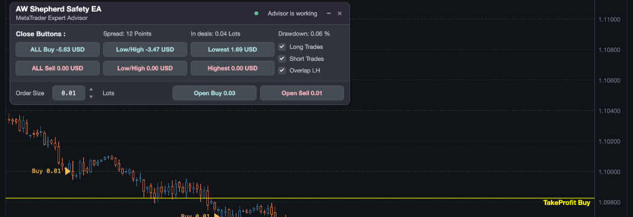Click the yellow TakeProfit Buy line label
This screenshot has height=217, width=633.
pyautogui.click(x=567, y=203)
